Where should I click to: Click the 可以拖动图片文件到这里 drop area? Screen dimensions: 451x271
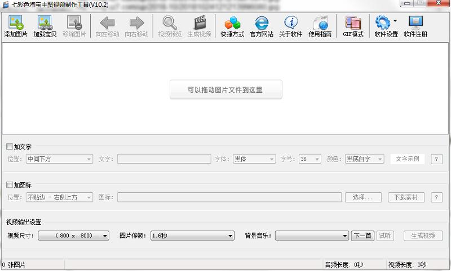point(226,89)
